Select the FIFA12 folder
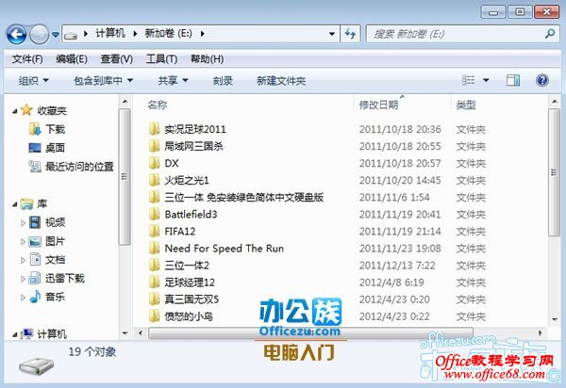566x388 pixels. [173, 232]
